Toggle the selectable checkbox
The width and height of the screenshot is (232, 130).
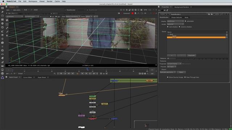tap(185, 21)
